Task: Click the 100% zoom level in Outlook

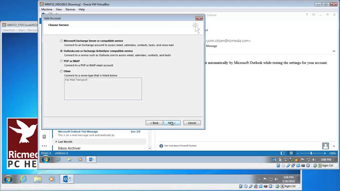Action: coord(332,153)
